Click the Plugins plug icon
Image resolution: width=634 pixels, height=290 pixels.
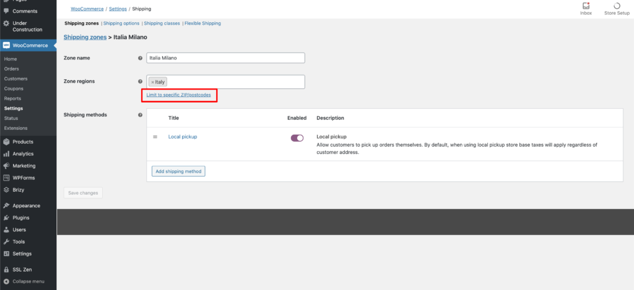6,218
